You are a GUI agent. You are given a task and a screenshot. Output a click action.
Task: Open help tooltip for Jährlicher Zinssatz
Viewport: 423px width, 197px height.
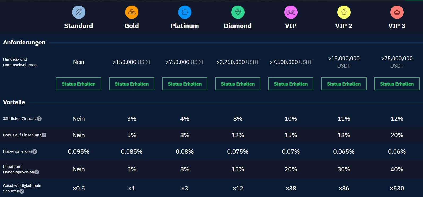39,119
